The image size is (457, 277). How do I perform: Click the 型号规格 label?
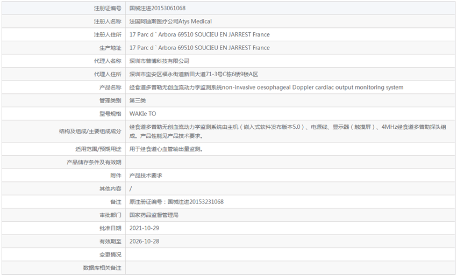(110, 114)
